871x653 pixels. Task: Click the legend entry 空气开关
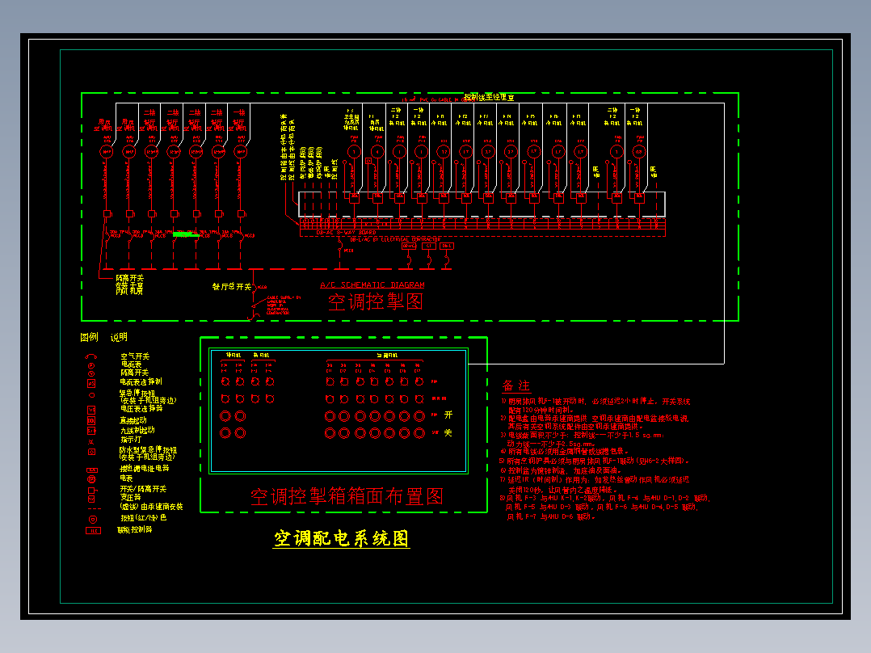point(135,356)
